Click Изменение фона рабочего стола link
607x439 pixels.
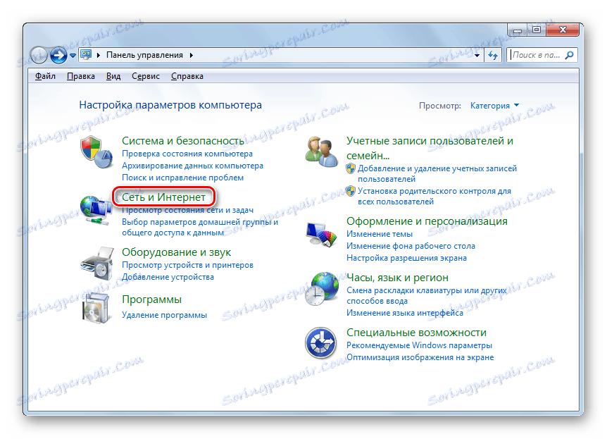[x=411, y=247]
